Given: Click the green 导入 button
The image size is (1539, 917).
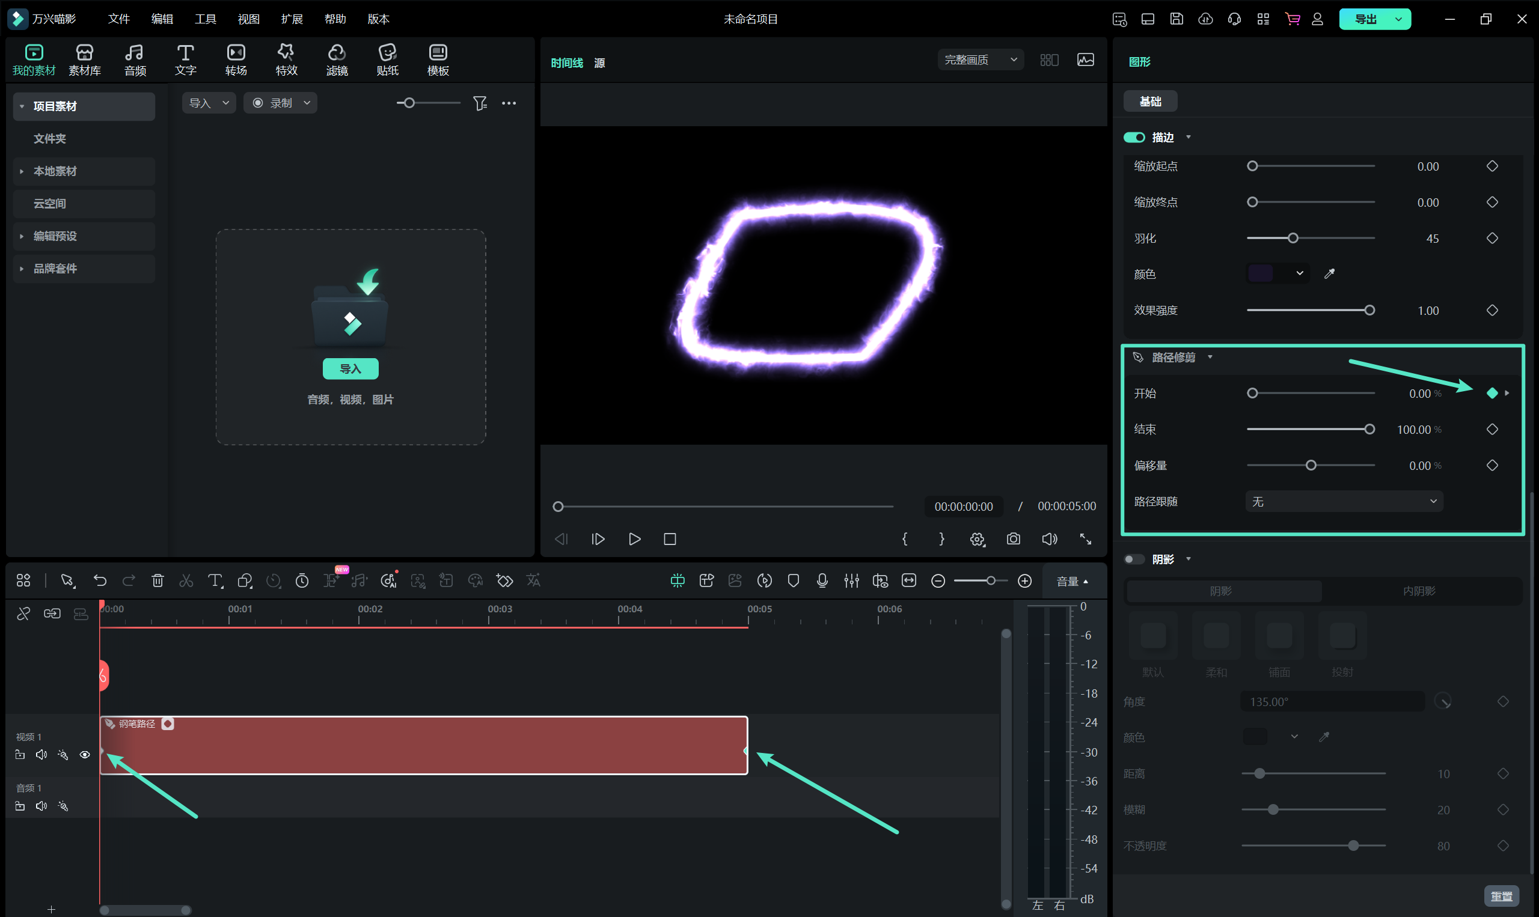Looking at the screenshot, I should point(350,369).
